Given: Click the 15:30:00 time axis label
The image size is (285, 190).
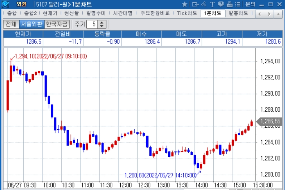Looking at the screenshot, I should (263, 185).
